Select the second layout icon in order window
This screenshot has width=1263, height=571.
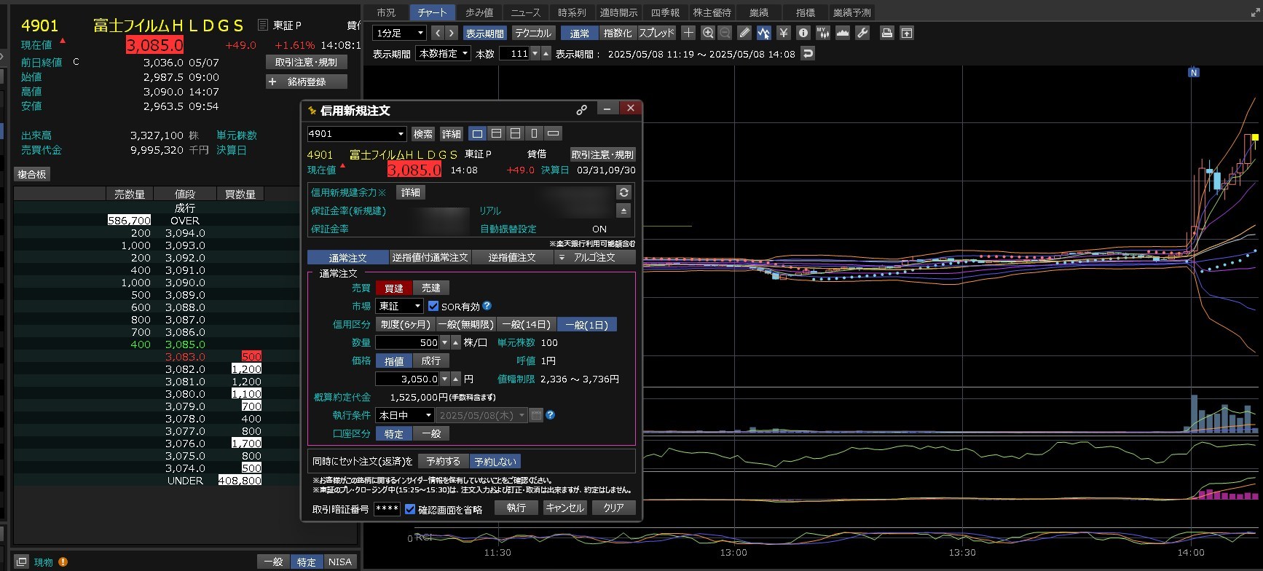click(496, 133)
